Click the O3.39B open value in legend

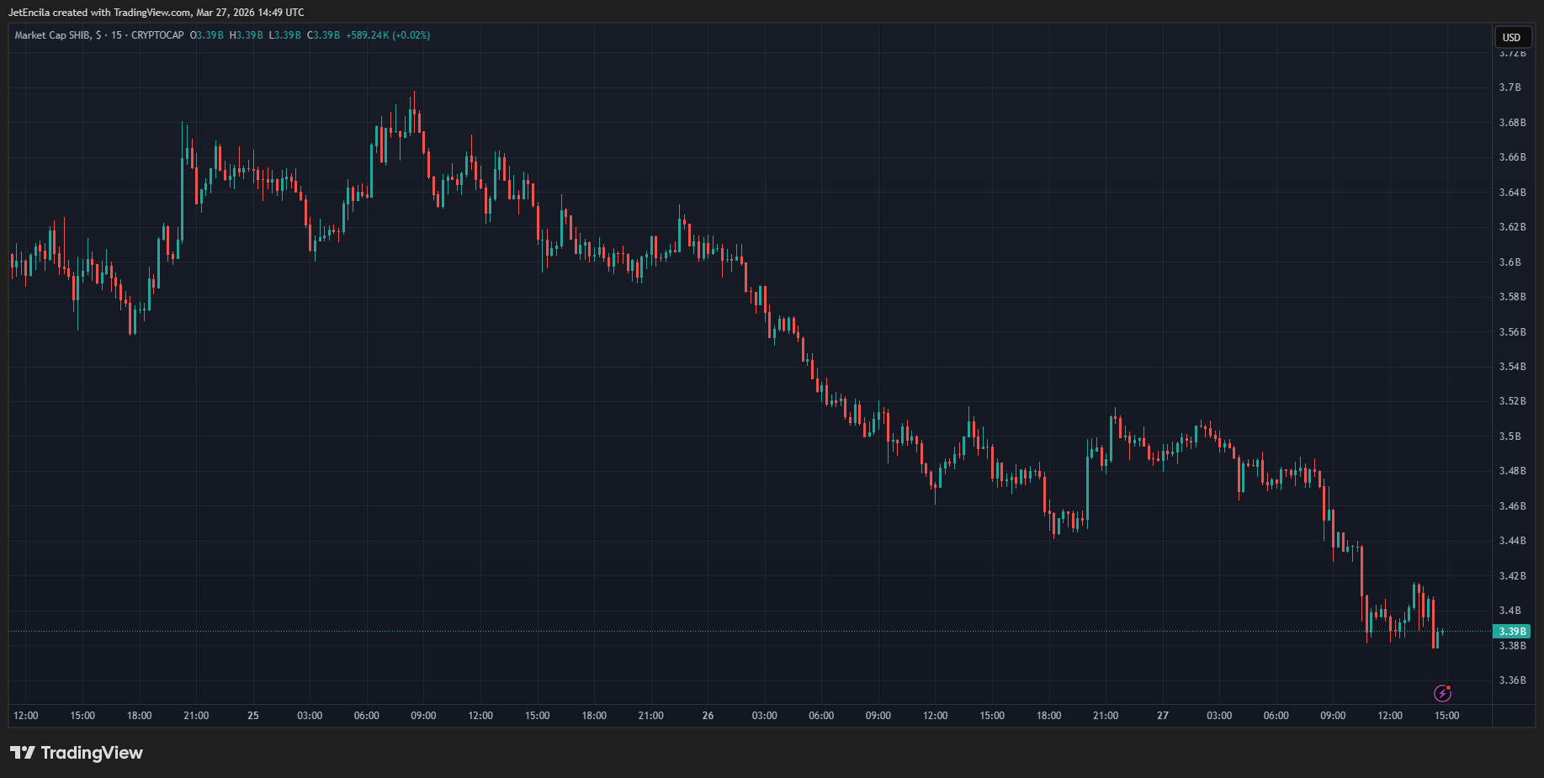click(207, 35)
